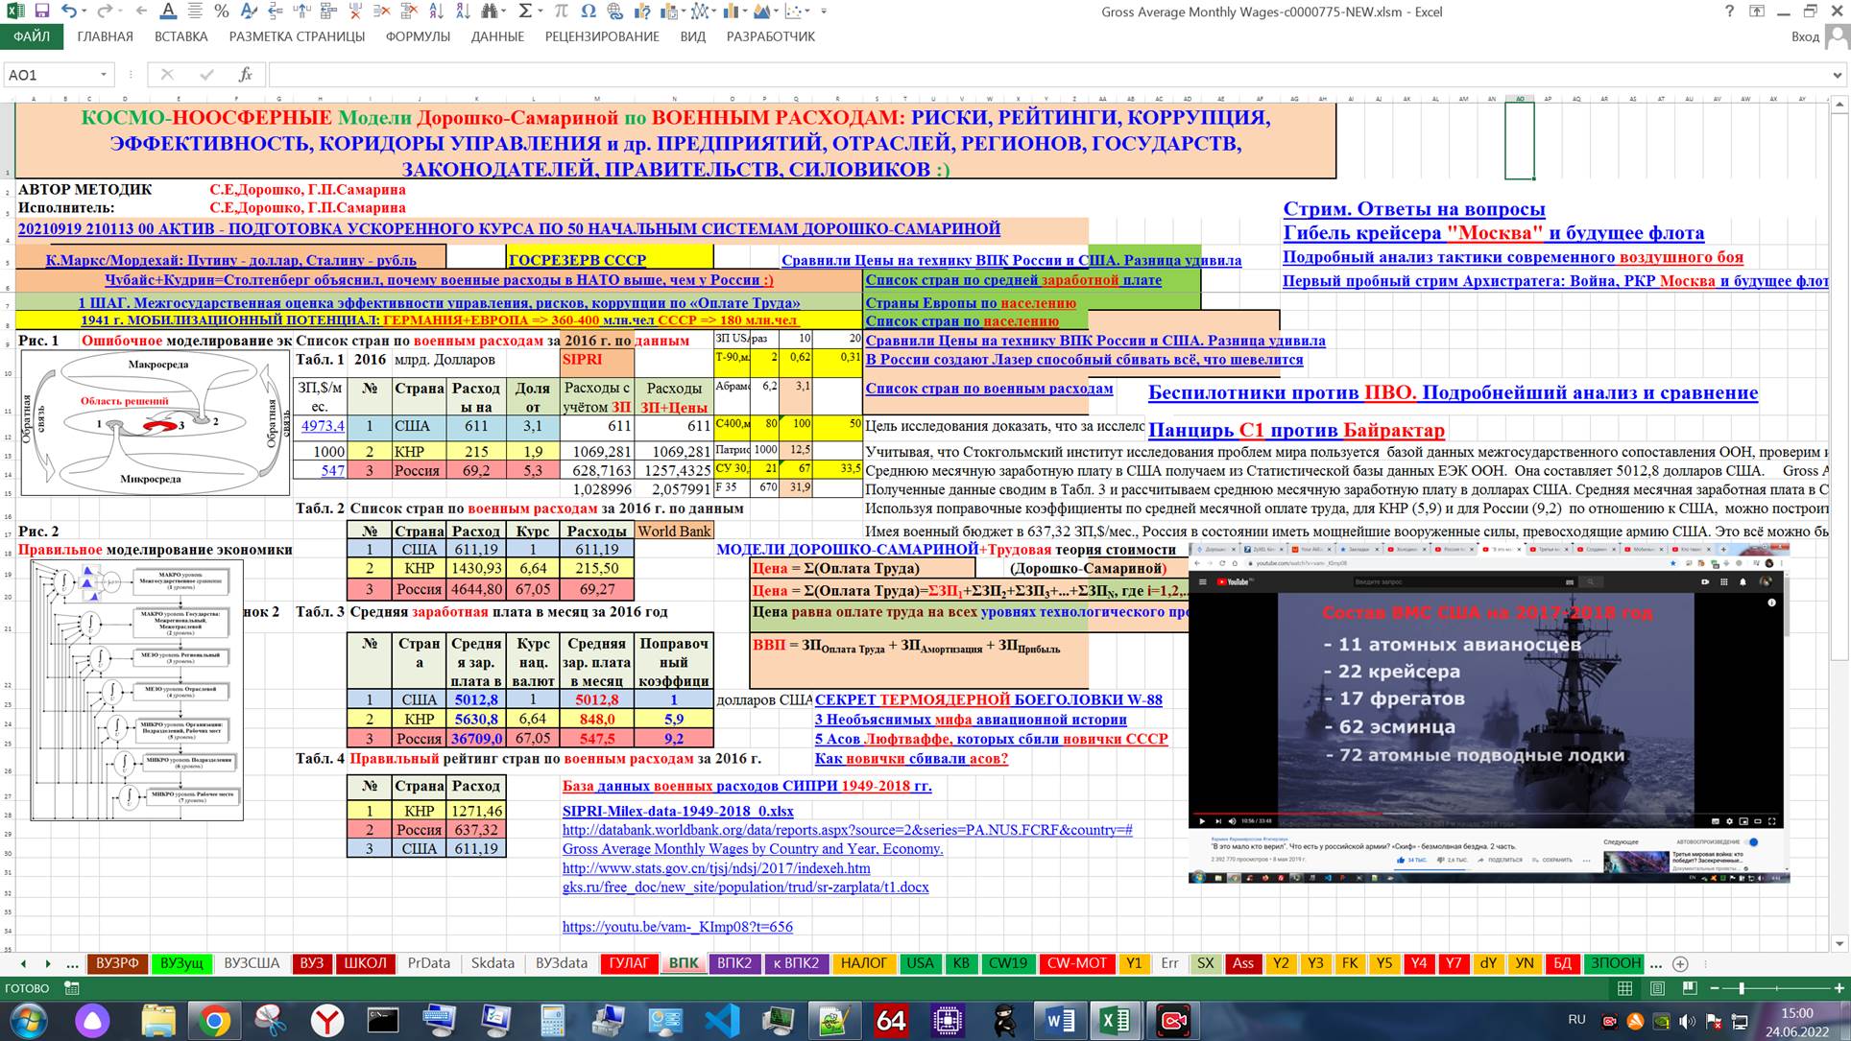Click the AutoSum sigma icon

pyautogui.click(x=525, y=12)
